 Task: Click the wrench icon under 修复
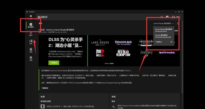pos(114,107)
